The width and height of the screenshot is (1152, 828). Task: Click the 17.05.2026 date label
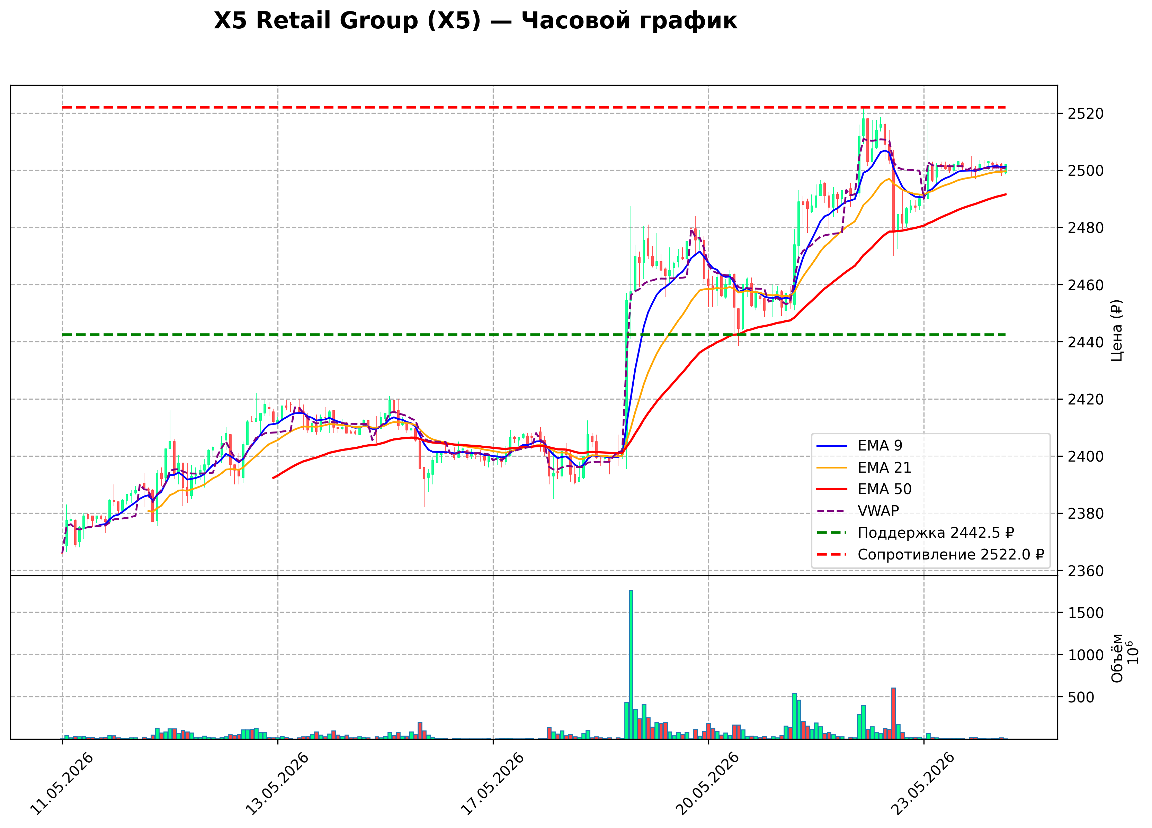pyautogui.click(x=492, y=784)
